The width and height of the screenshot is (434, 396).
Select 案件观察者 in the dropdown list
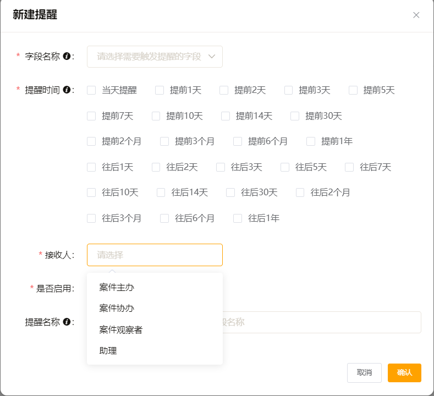coord(121,329)
